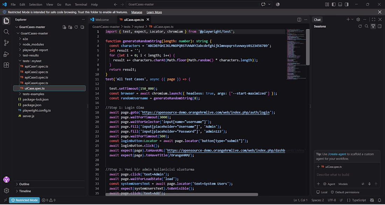The width and height of the screenshot is (385, 205).
Task: Click the Describe what to build input
Action: tap(347, 175)
